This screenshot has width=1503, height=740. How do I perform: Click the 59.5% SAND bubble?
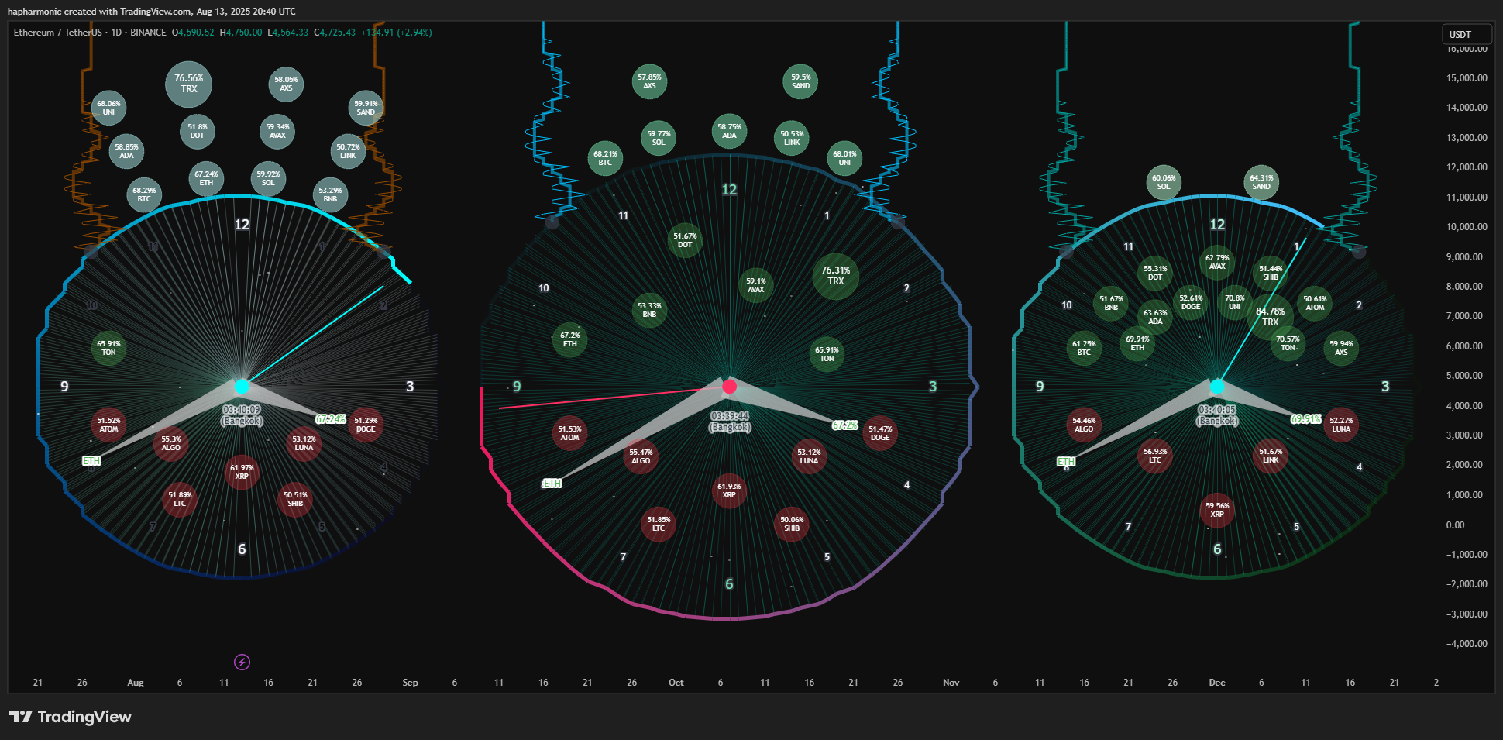[x=800, y=81]
